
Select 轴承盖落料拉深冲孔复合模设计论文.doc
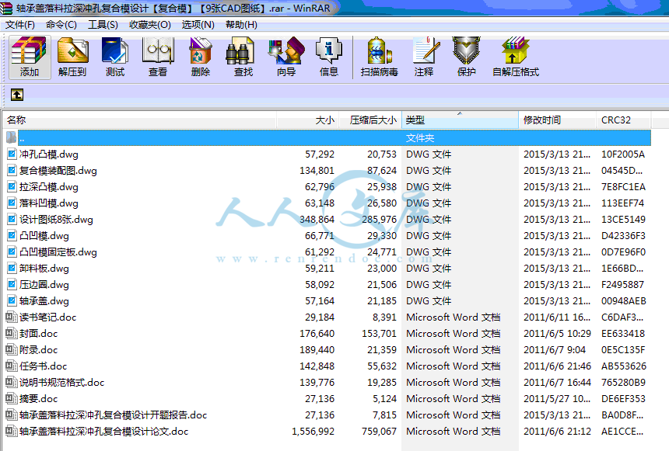103,432
